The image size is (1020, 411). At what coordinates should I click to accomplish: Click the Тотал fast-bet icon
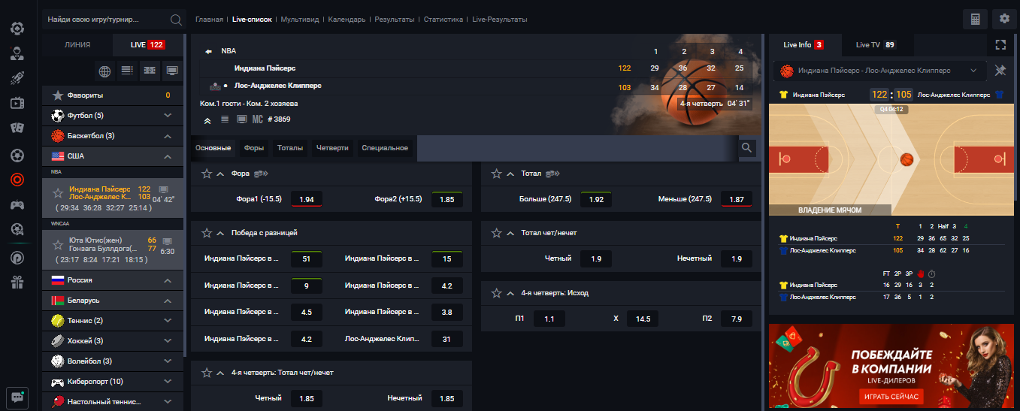(553, 174)
